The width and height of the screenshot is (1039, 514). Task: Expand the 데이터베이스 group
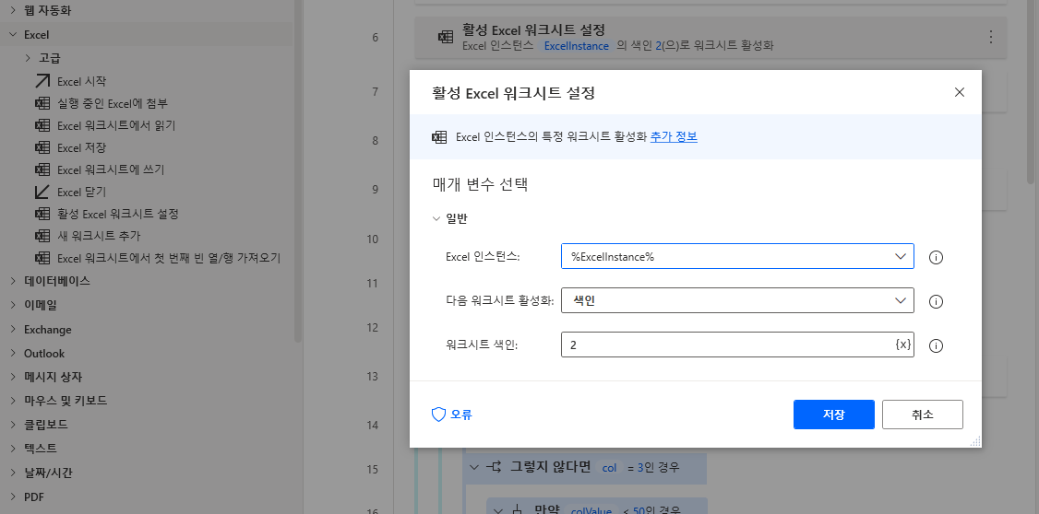[x=13, y=281]
